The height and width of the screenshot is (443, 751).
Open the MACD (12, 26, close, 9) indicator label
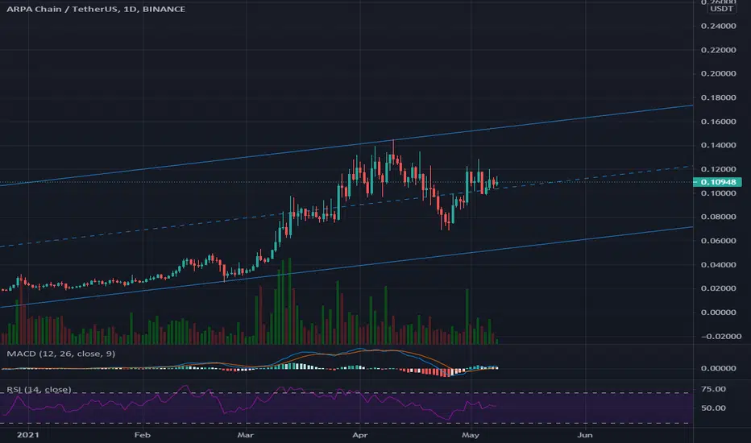pos(60,354)
